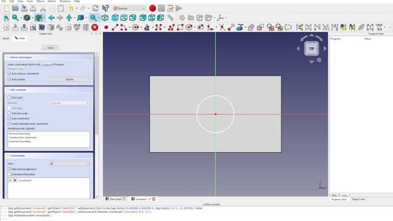Click the Refresh recompute icon
393x221 pixels.
(x=95, y=8)
